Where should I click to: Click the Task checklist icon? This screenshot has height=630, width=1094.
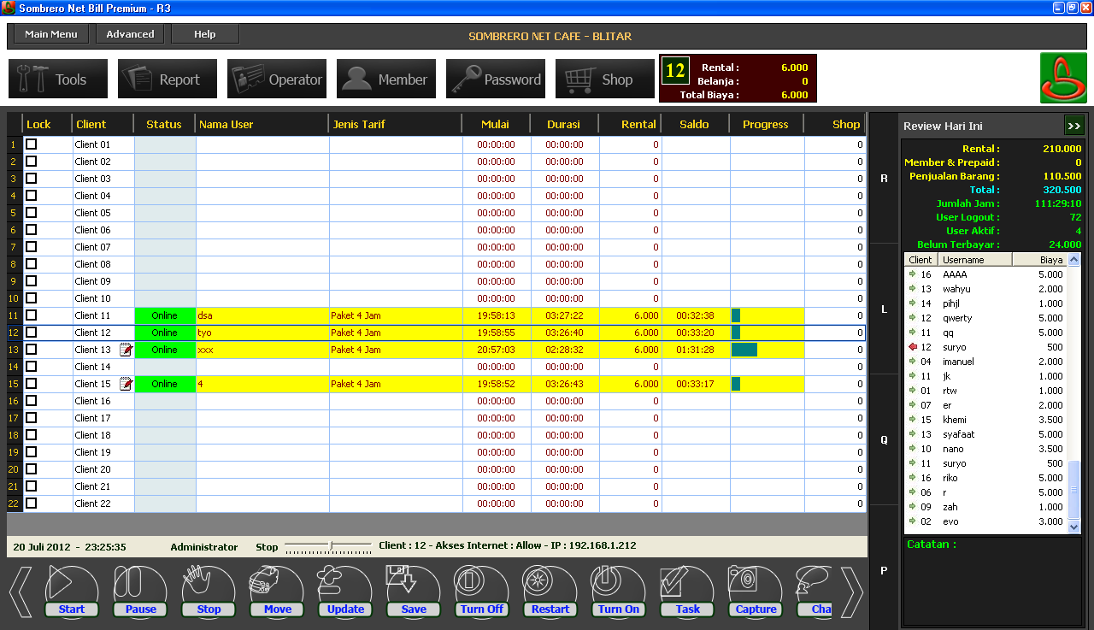coord(687,592)
